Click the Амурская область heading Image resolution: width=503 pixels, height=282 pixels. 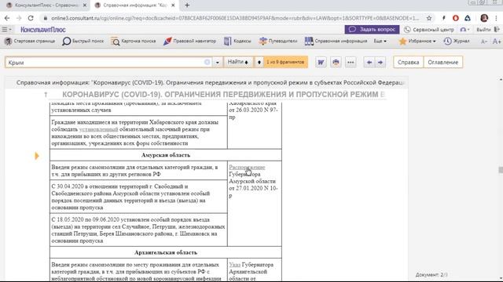(x=166, y=155)
